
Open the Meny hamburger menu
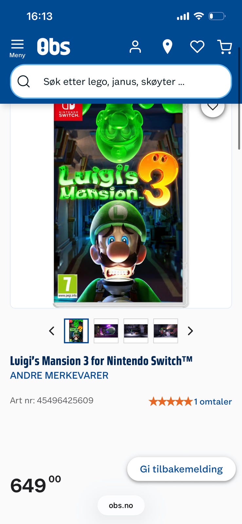pos(17,48)
